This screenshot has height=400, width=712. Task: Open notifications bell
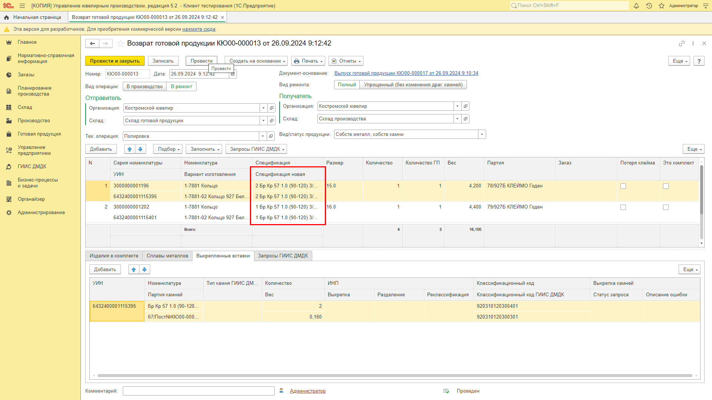(636, 6)
